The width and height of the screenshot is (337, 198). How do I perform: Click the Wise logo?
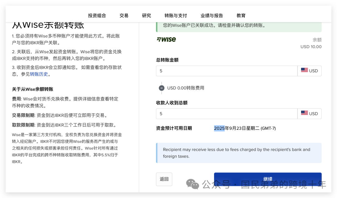[166, 40]
